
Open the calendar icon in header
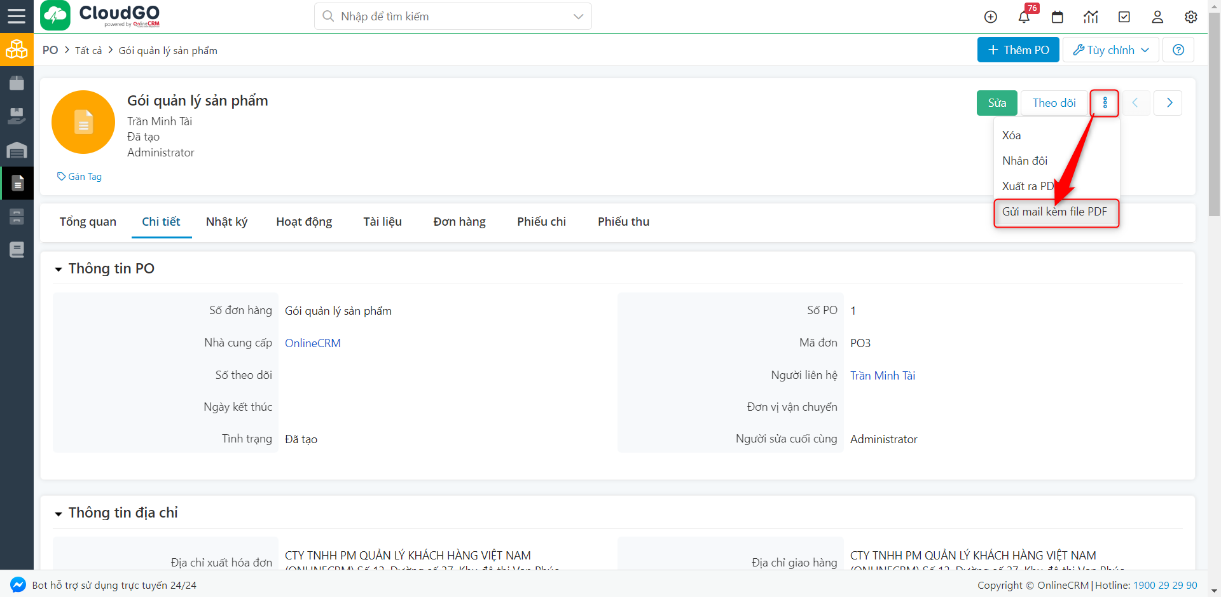pyautogui.click(x=1057, y=17)
